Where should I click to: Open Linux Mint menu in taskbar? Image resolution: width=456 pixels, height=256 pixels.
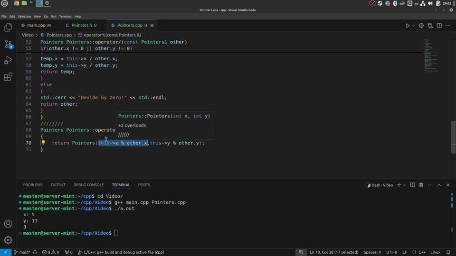coord(4,3)
